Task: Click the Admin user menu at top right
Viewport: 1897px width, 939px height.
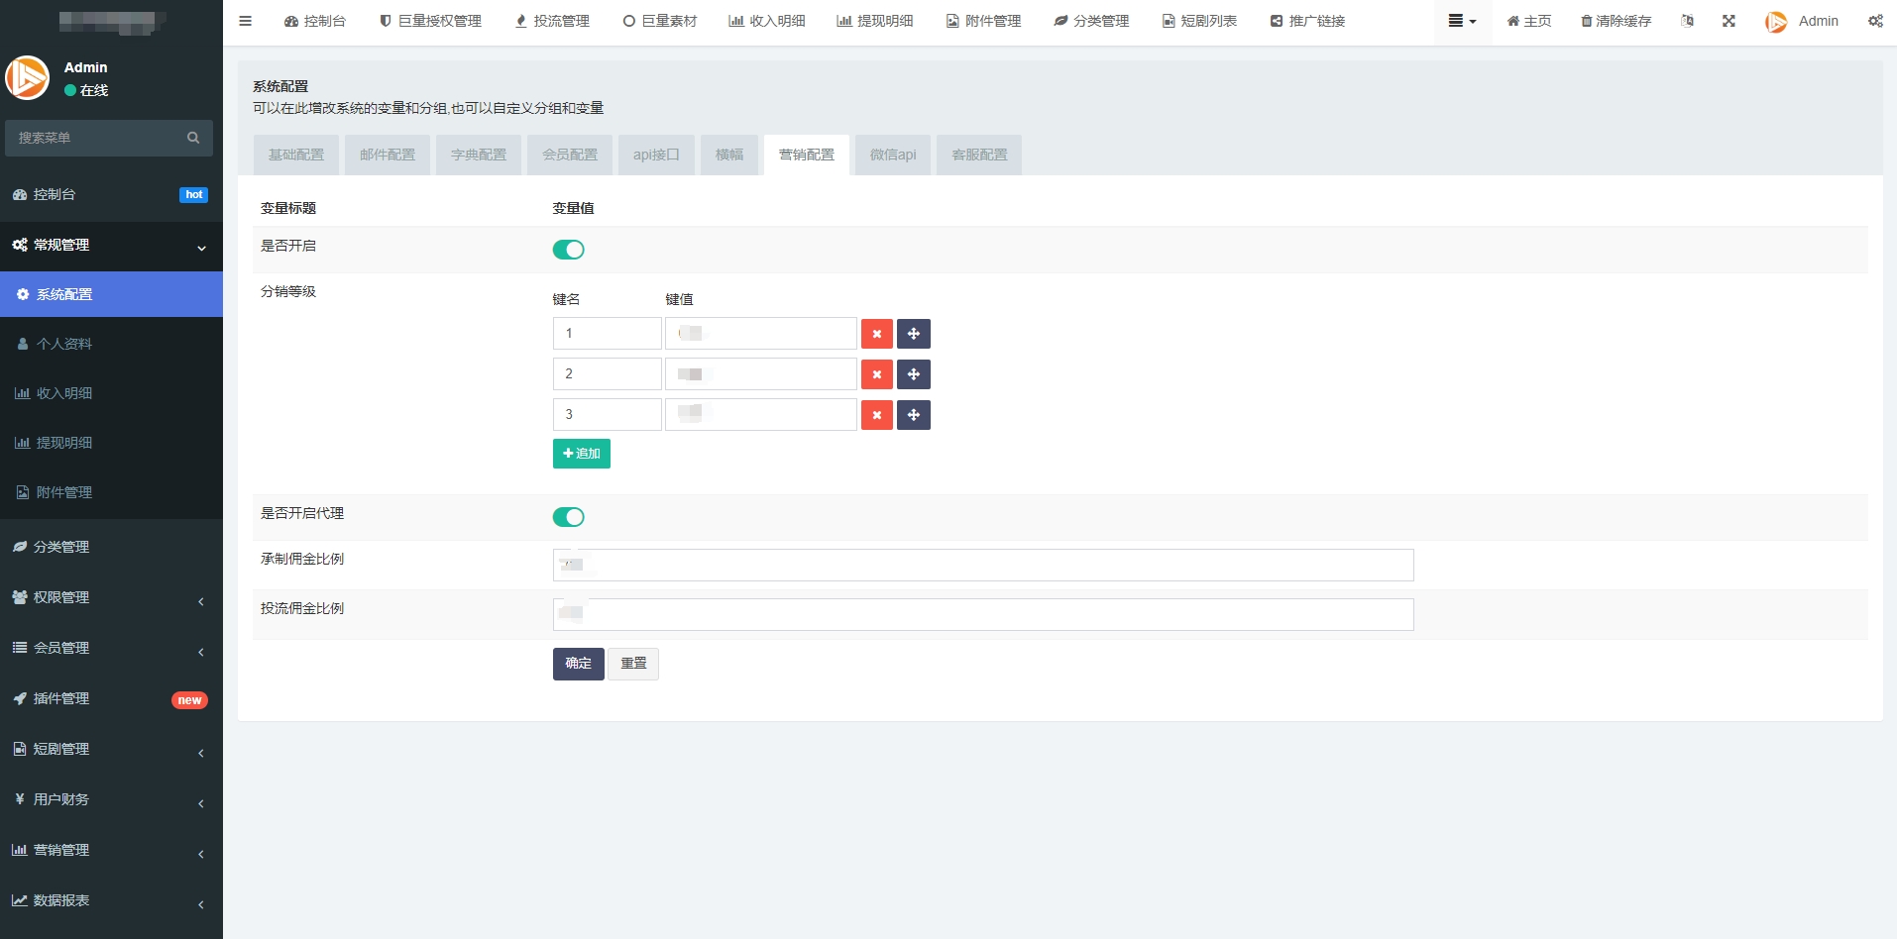Action: [1802, 21]
